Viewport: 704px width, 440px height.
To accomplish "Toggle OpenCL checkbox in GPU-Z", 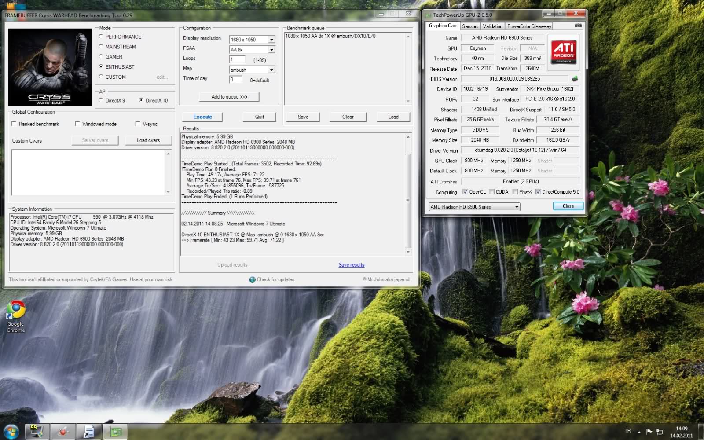I will point(465,192).
